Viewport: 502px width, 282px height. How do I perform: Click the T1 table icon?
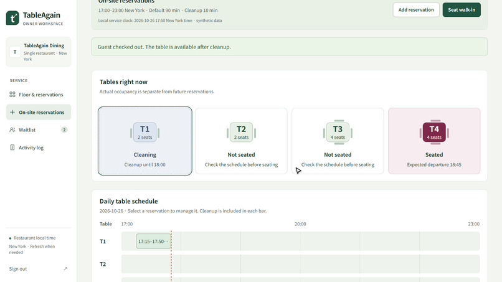click(144, 132)
